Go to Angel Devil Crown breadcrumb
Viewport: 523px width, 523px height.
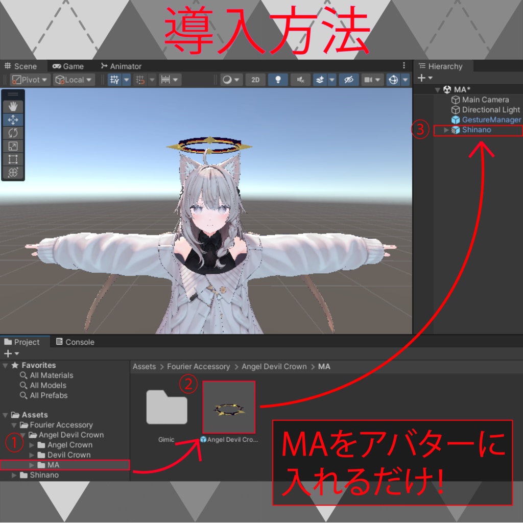coord(274,367)
